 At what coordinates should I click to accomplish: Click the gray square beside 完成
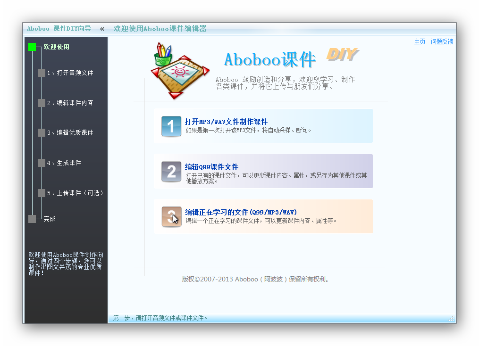tap(32, 219)
